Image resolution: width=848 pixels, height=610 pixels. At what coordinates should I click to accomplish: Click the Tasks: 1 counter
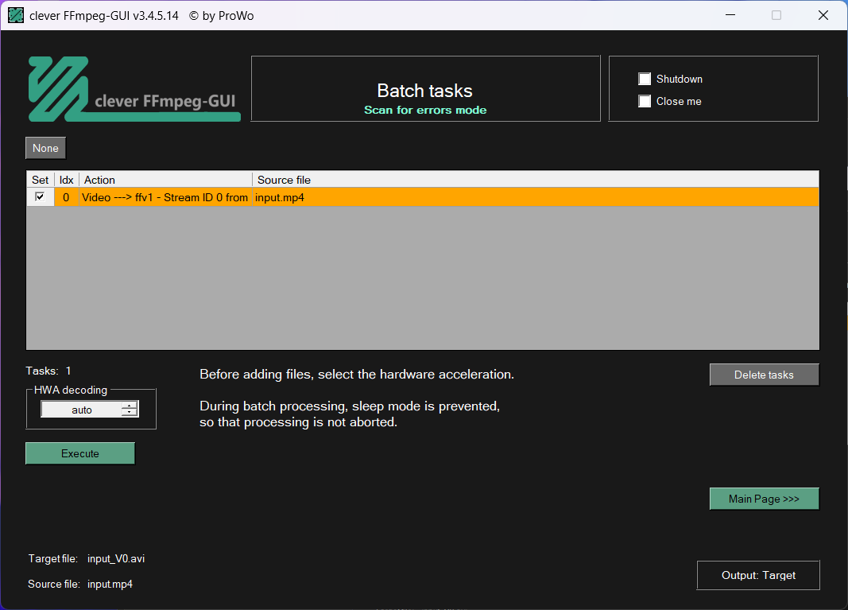click(48, 371)
